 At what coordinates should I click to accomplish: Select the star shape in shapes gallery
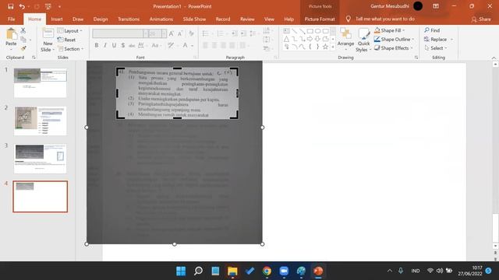click(x=325, y=47)
